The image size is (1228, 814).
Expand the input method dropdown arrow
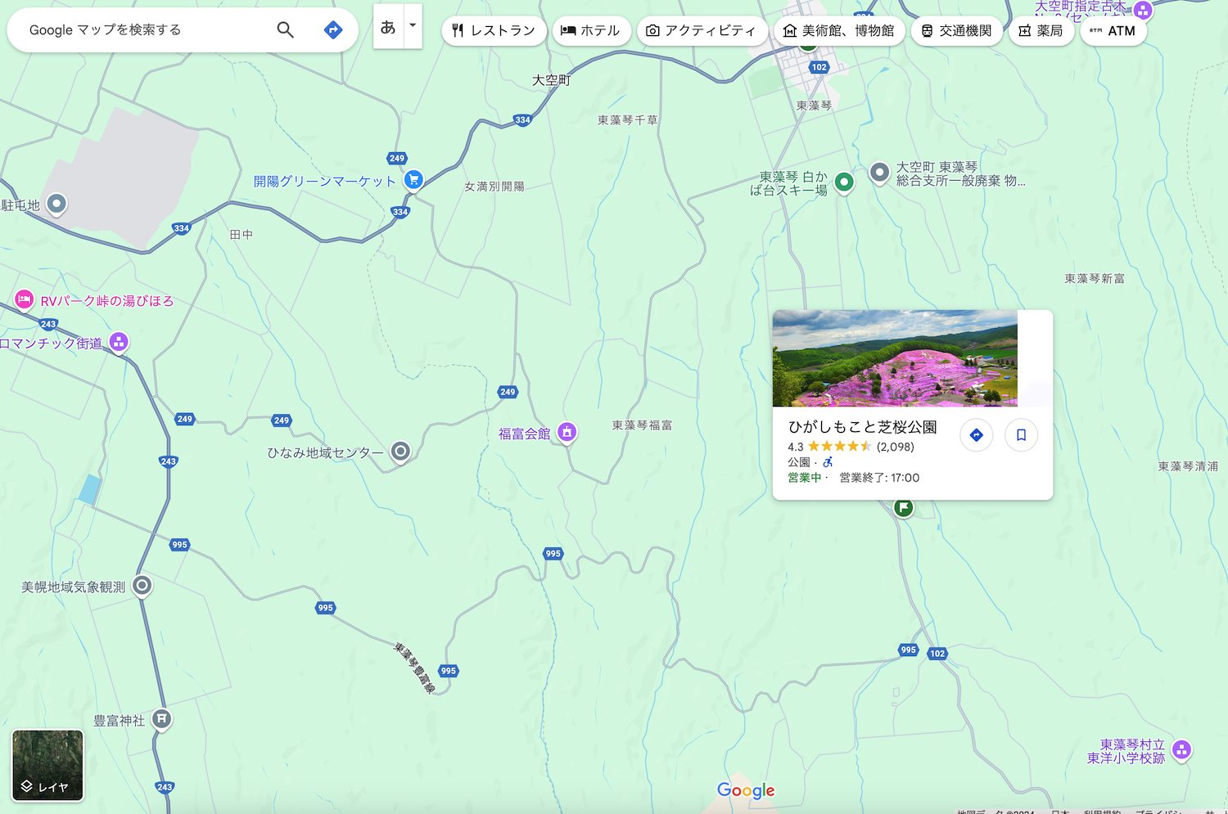pos(413,26)
